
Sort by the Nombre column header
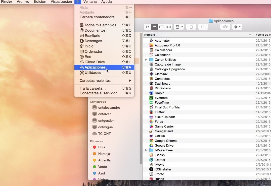coord(198,35)
